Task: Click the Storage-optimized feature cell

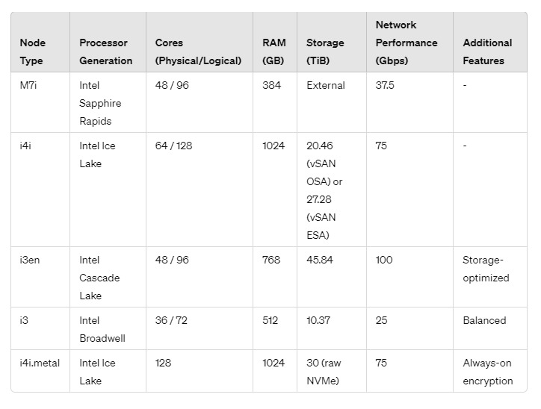Action: pyautogui.click(x=490, y=277)
